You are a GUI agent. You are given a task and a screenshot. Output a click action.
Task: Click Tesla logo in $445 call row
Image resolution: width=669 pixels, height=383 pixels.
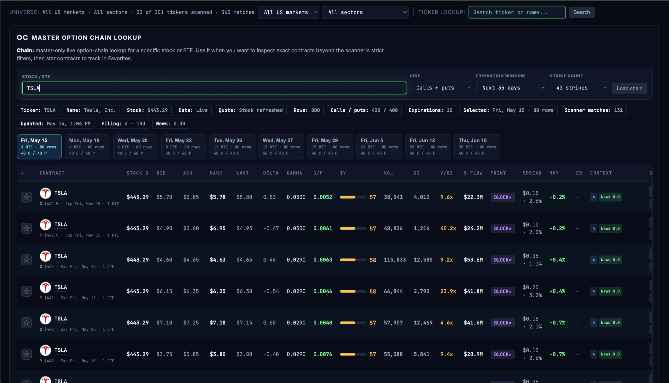tap(45, 256)
